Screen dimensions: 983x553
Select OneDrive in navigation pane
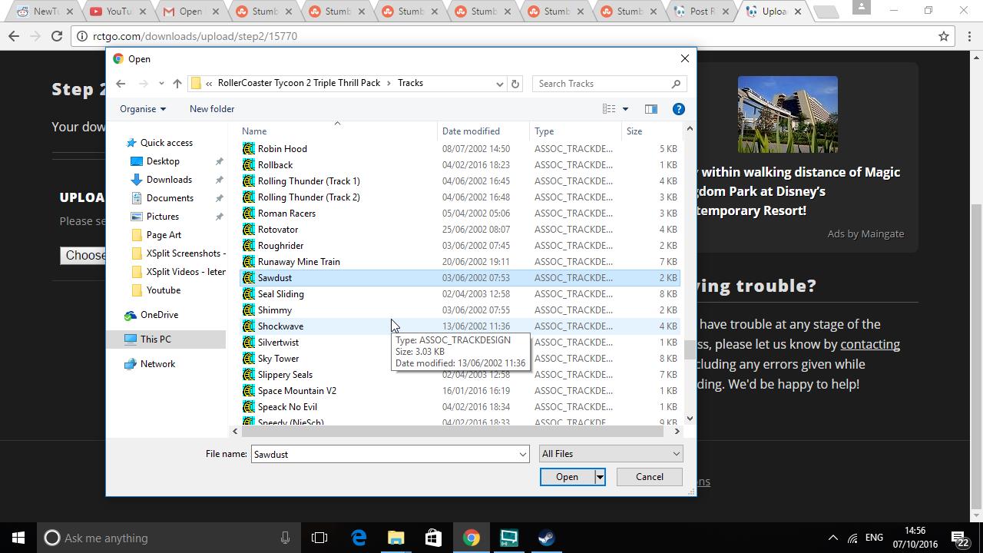click(x=159, y=315)
